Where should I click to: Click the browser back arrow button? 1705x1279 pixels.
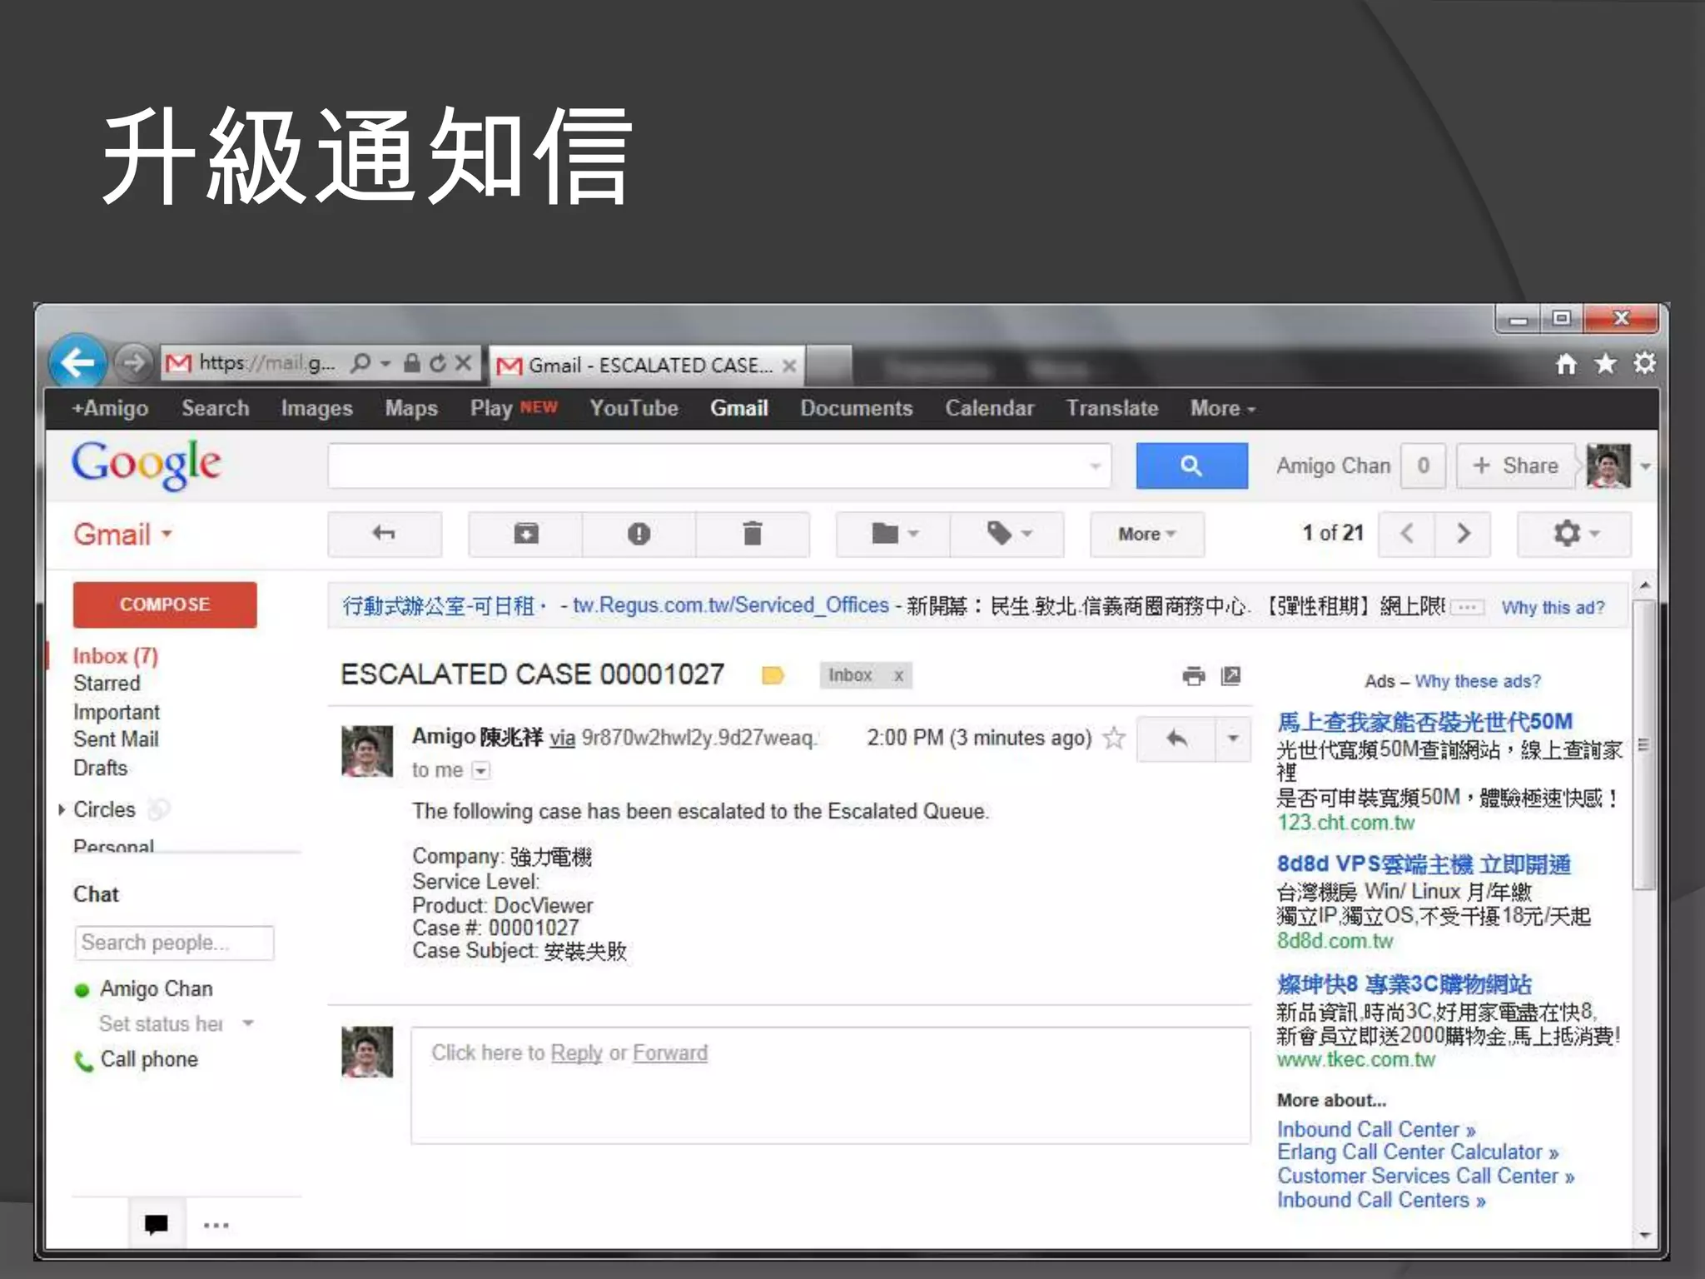coord(77,362)
